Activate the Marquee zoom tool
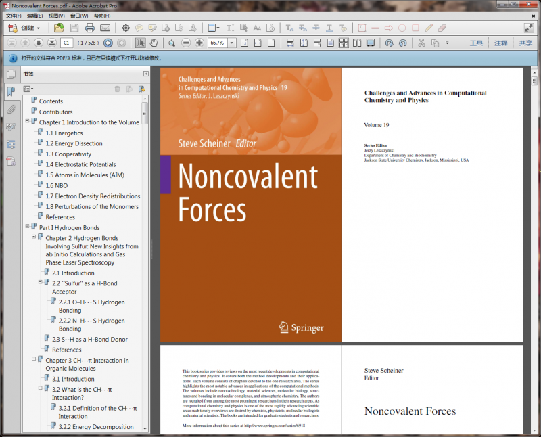Image resolution: width=541 pixels, height=437 pixels. click(172, 43)
